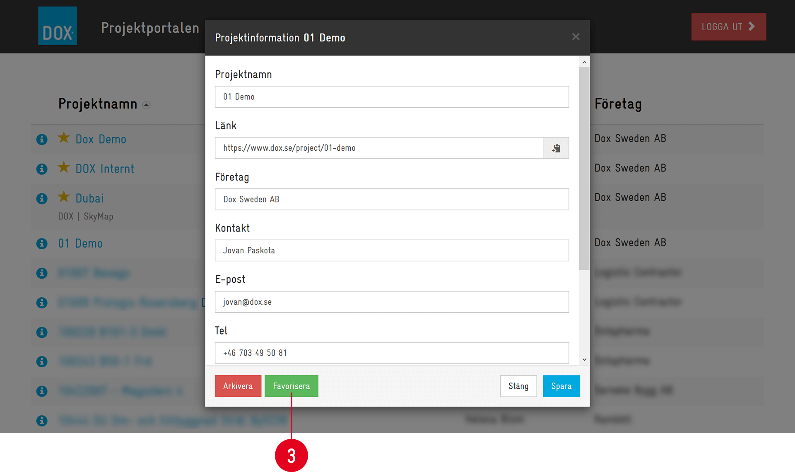The image size is (795, 472).
Task: Click the Projektportalen header title
Action: [x=150, y=28]
